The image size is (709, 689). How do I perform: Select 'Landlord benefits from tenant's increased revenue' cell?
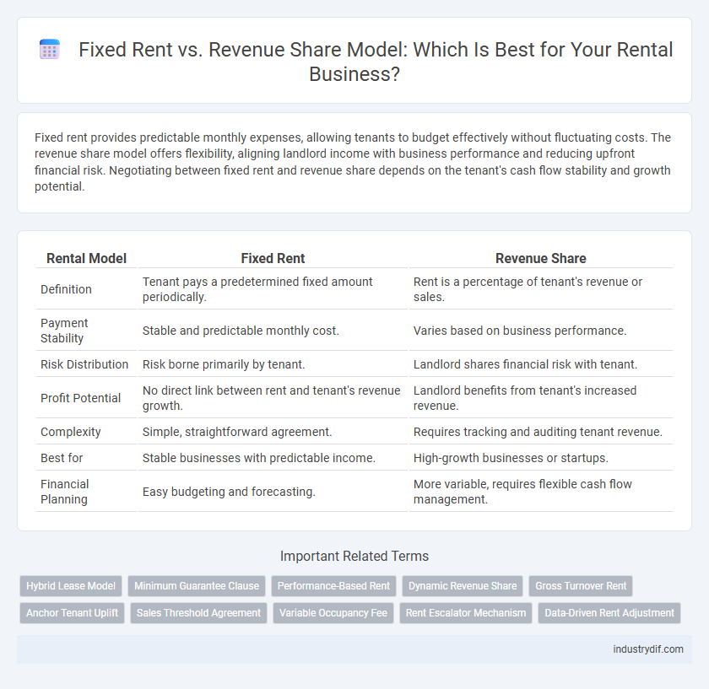click(x=541, y=398)
